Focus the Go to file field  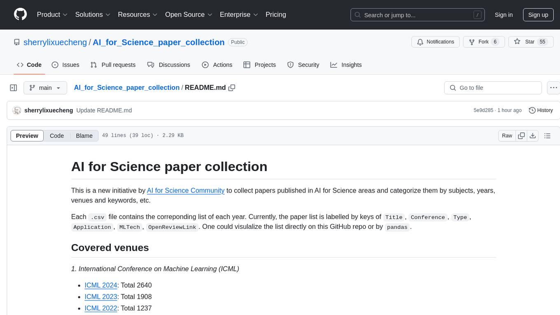click(x=493, y=88)
